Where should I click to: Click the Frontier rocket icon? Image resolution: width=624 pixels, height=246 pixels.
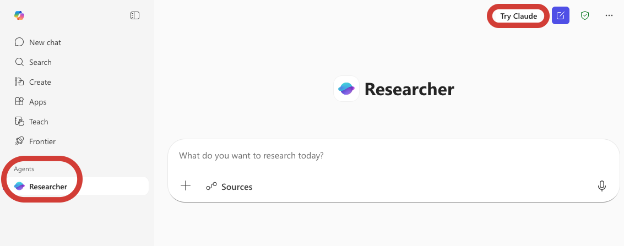point(19,141)
